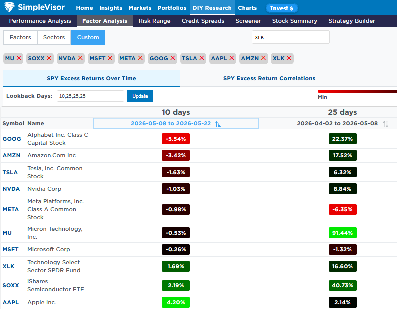Click the ticker search field containing XLK
Image resolution: width=397 pixels, height=309 pixels.
[x=291, y=37]
